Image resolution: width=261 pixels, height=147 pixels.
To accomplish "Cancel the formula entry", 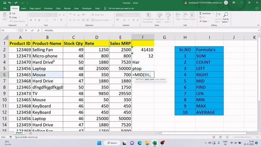I will [x=26, y=30].
